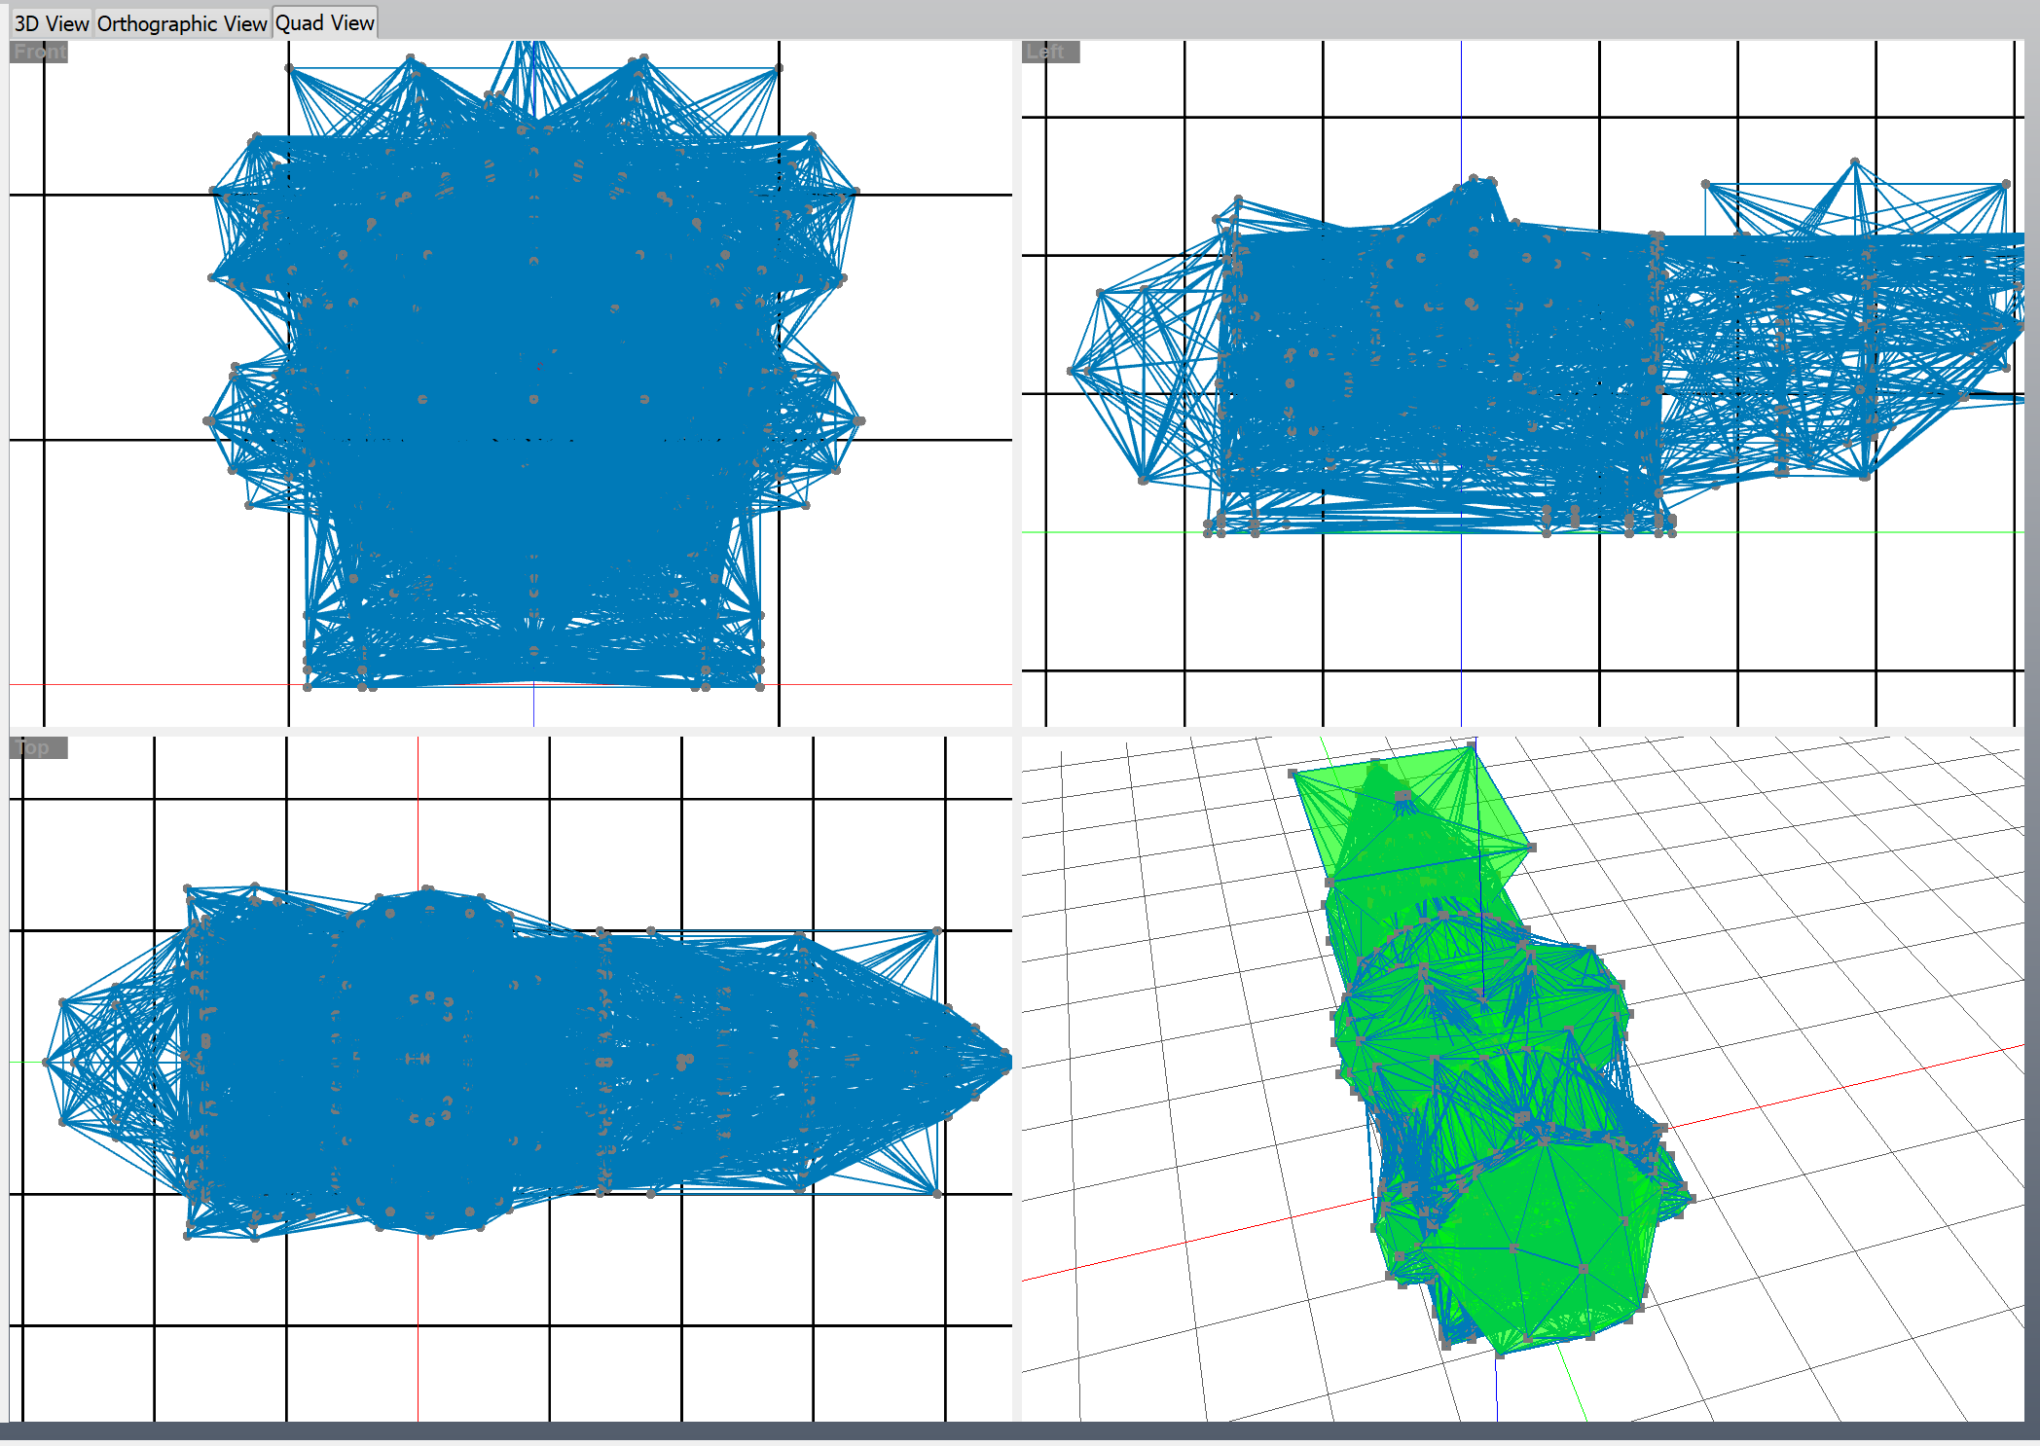Click the wireframe model in Top viewport

tap(526, 1061)
